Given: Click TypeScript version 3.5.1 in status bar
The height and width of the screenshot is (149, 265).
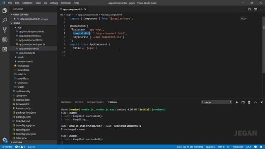Looking at the screenshot, I should 248,147.
